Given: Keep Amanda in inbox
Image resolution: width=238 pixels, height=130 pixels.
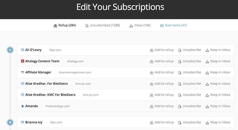Looking at the screenshot, I should (x=218, y=106).
